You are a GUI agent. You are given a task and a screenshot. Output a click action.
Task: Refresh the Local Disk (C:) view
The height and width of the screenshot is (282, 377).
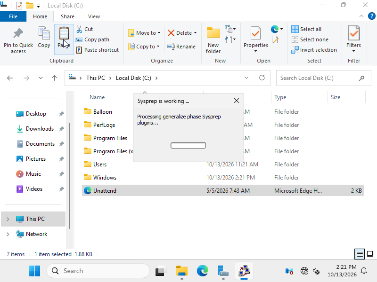click(x=262, y=78)
